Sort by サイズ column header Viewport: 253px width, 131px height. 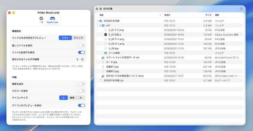[x=208, y=15]
